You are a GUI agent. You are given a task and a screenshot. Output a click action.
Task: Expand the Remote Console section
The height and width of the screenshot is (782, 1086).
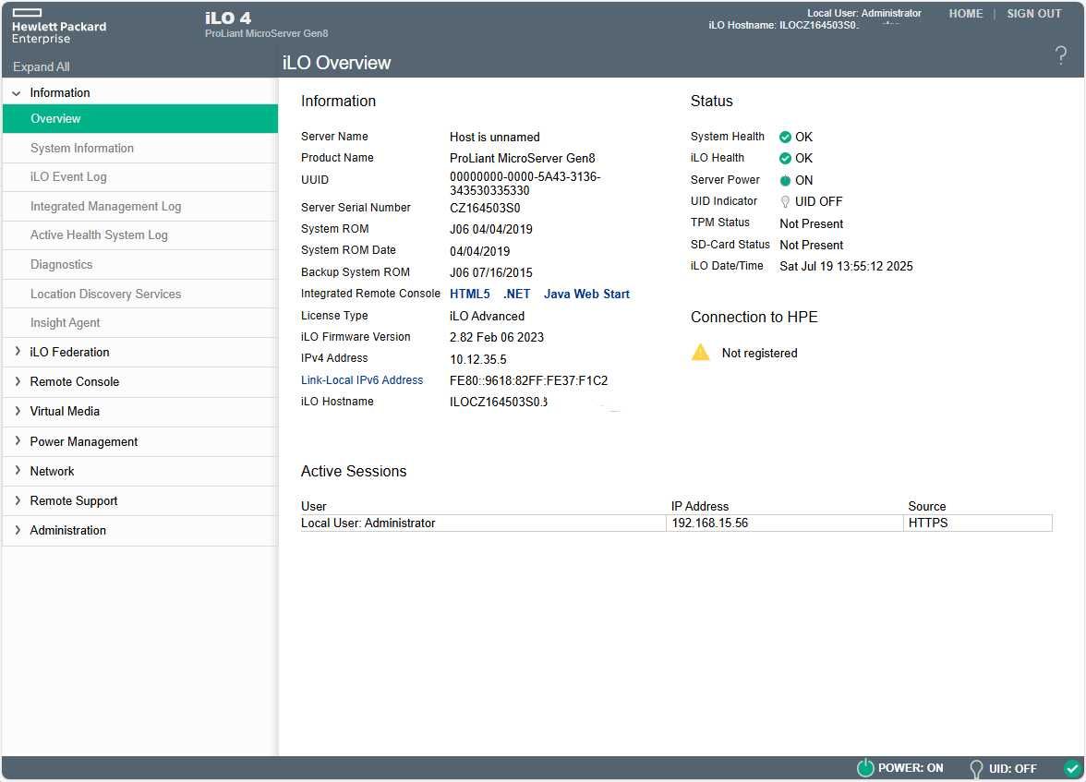pos(18,381)
